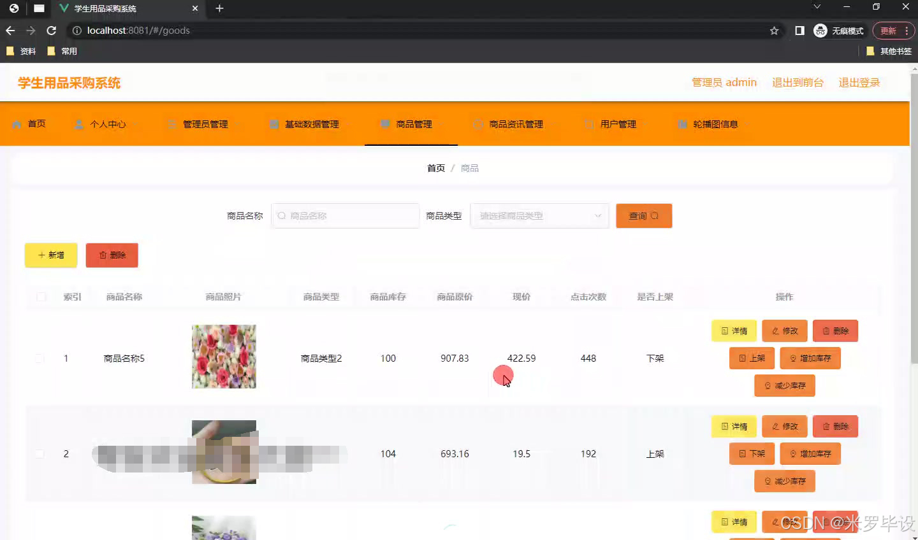Viewport: 918px width, 540px height.
Task: Check the checkbox for product row 2
Action: [x=40, y=453]
